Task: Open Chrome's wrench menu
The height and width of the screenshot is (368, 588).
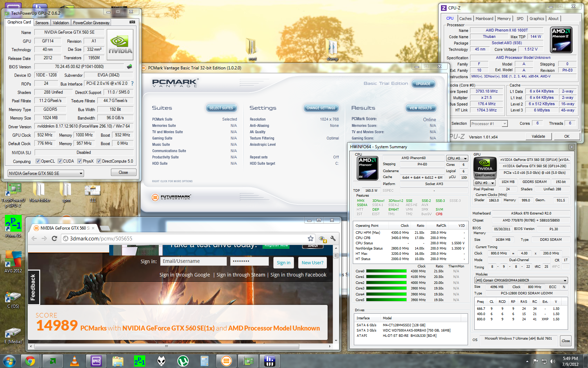Action: (x=333, y=238)
